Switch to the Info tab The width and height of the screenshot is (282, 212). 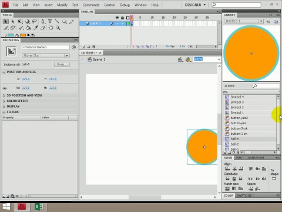(239, 158)
